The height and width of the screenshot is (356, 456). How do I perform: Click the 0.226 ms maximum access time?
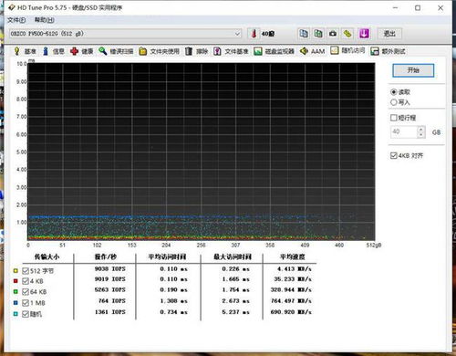(236, 269)
